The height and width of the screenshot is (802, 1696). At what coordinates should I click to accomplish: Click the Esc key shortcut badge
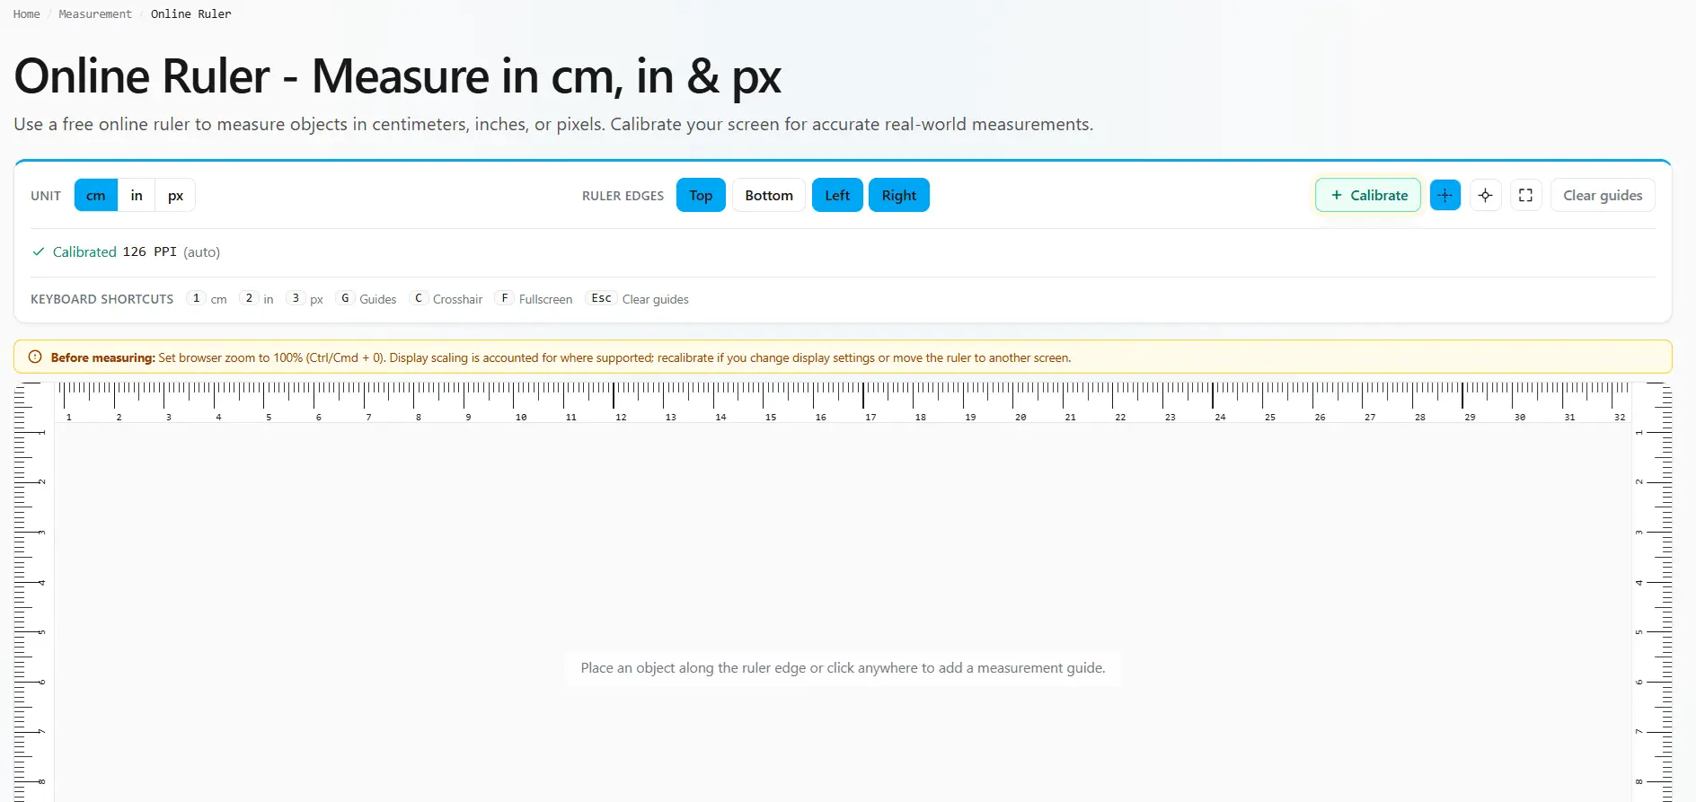click(x=601, y=298)
